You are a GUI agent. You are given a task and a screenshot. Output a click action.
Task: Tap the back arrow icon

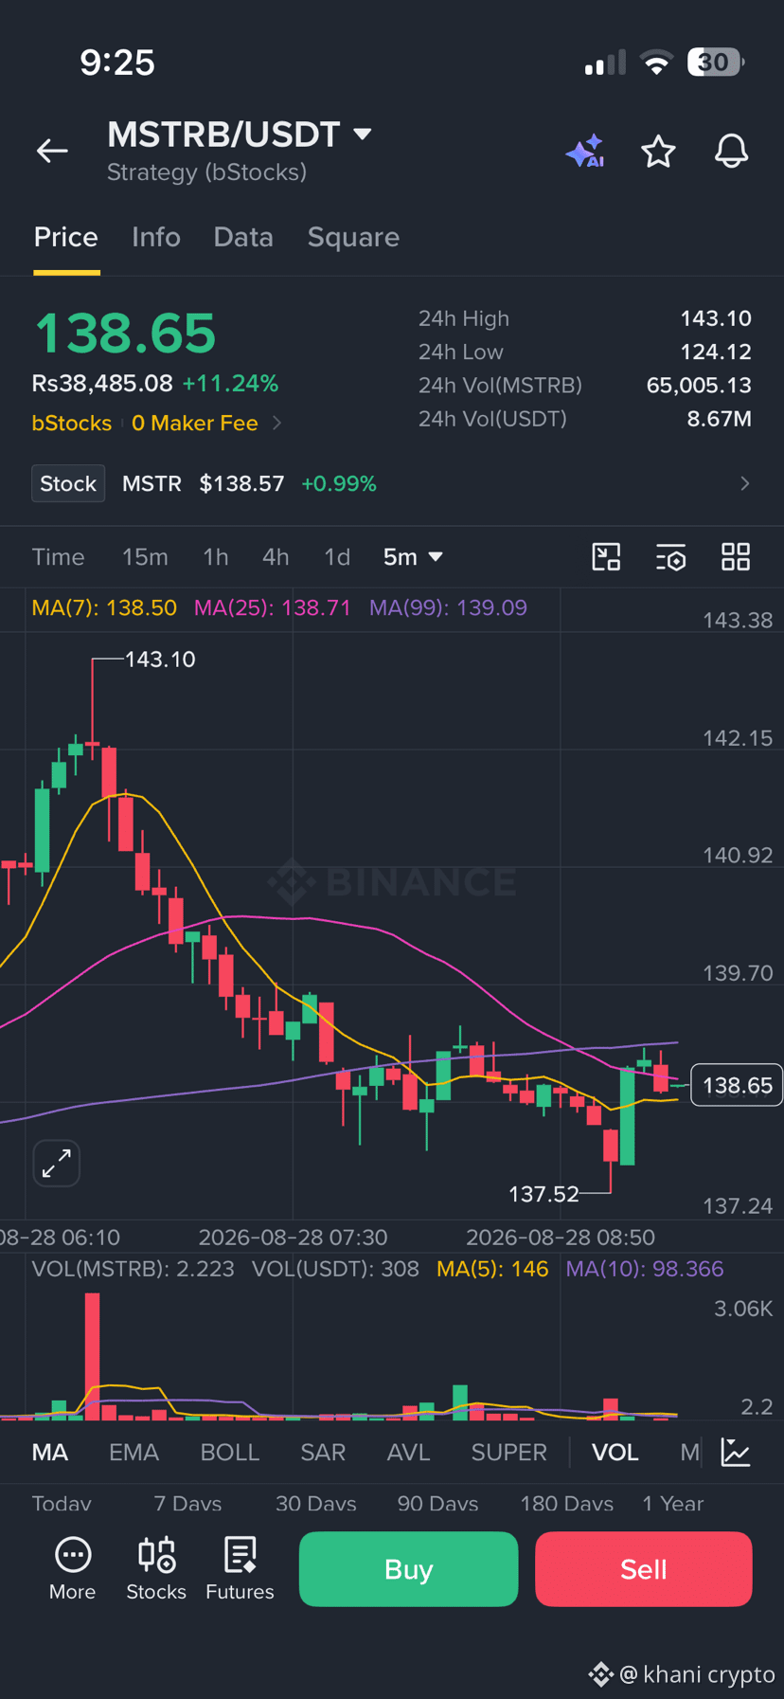tap(52, 151)
